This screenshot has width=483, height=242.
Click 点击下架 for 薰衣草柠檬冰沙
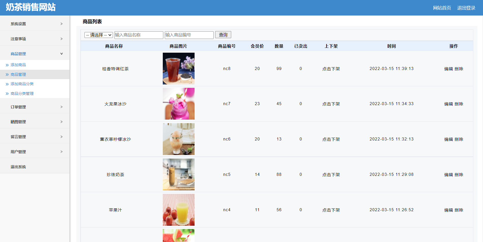point(331,139)
